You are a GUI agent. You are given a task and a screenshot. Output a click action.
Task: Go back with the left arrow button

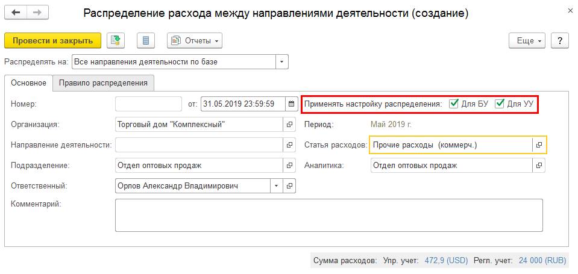coord(16,13)
